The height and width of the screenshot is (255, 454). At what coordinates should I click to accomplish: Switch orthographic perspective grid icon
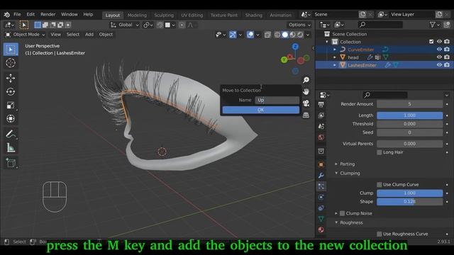[x=306, y=115]
